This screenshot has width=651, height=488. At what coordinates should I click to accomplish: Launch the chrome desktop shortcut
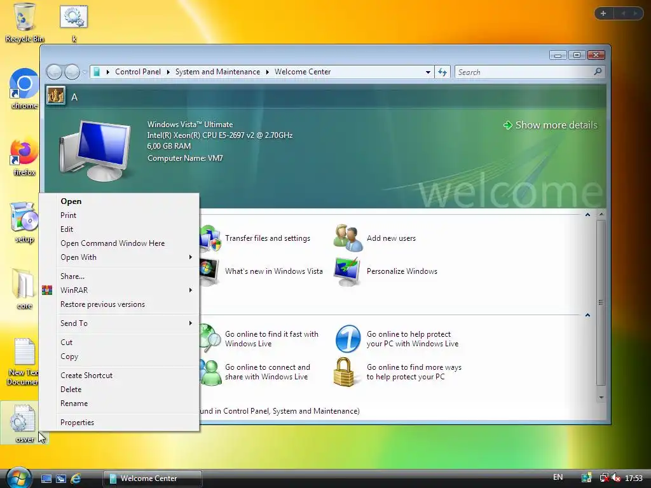(x=24, y=89)
